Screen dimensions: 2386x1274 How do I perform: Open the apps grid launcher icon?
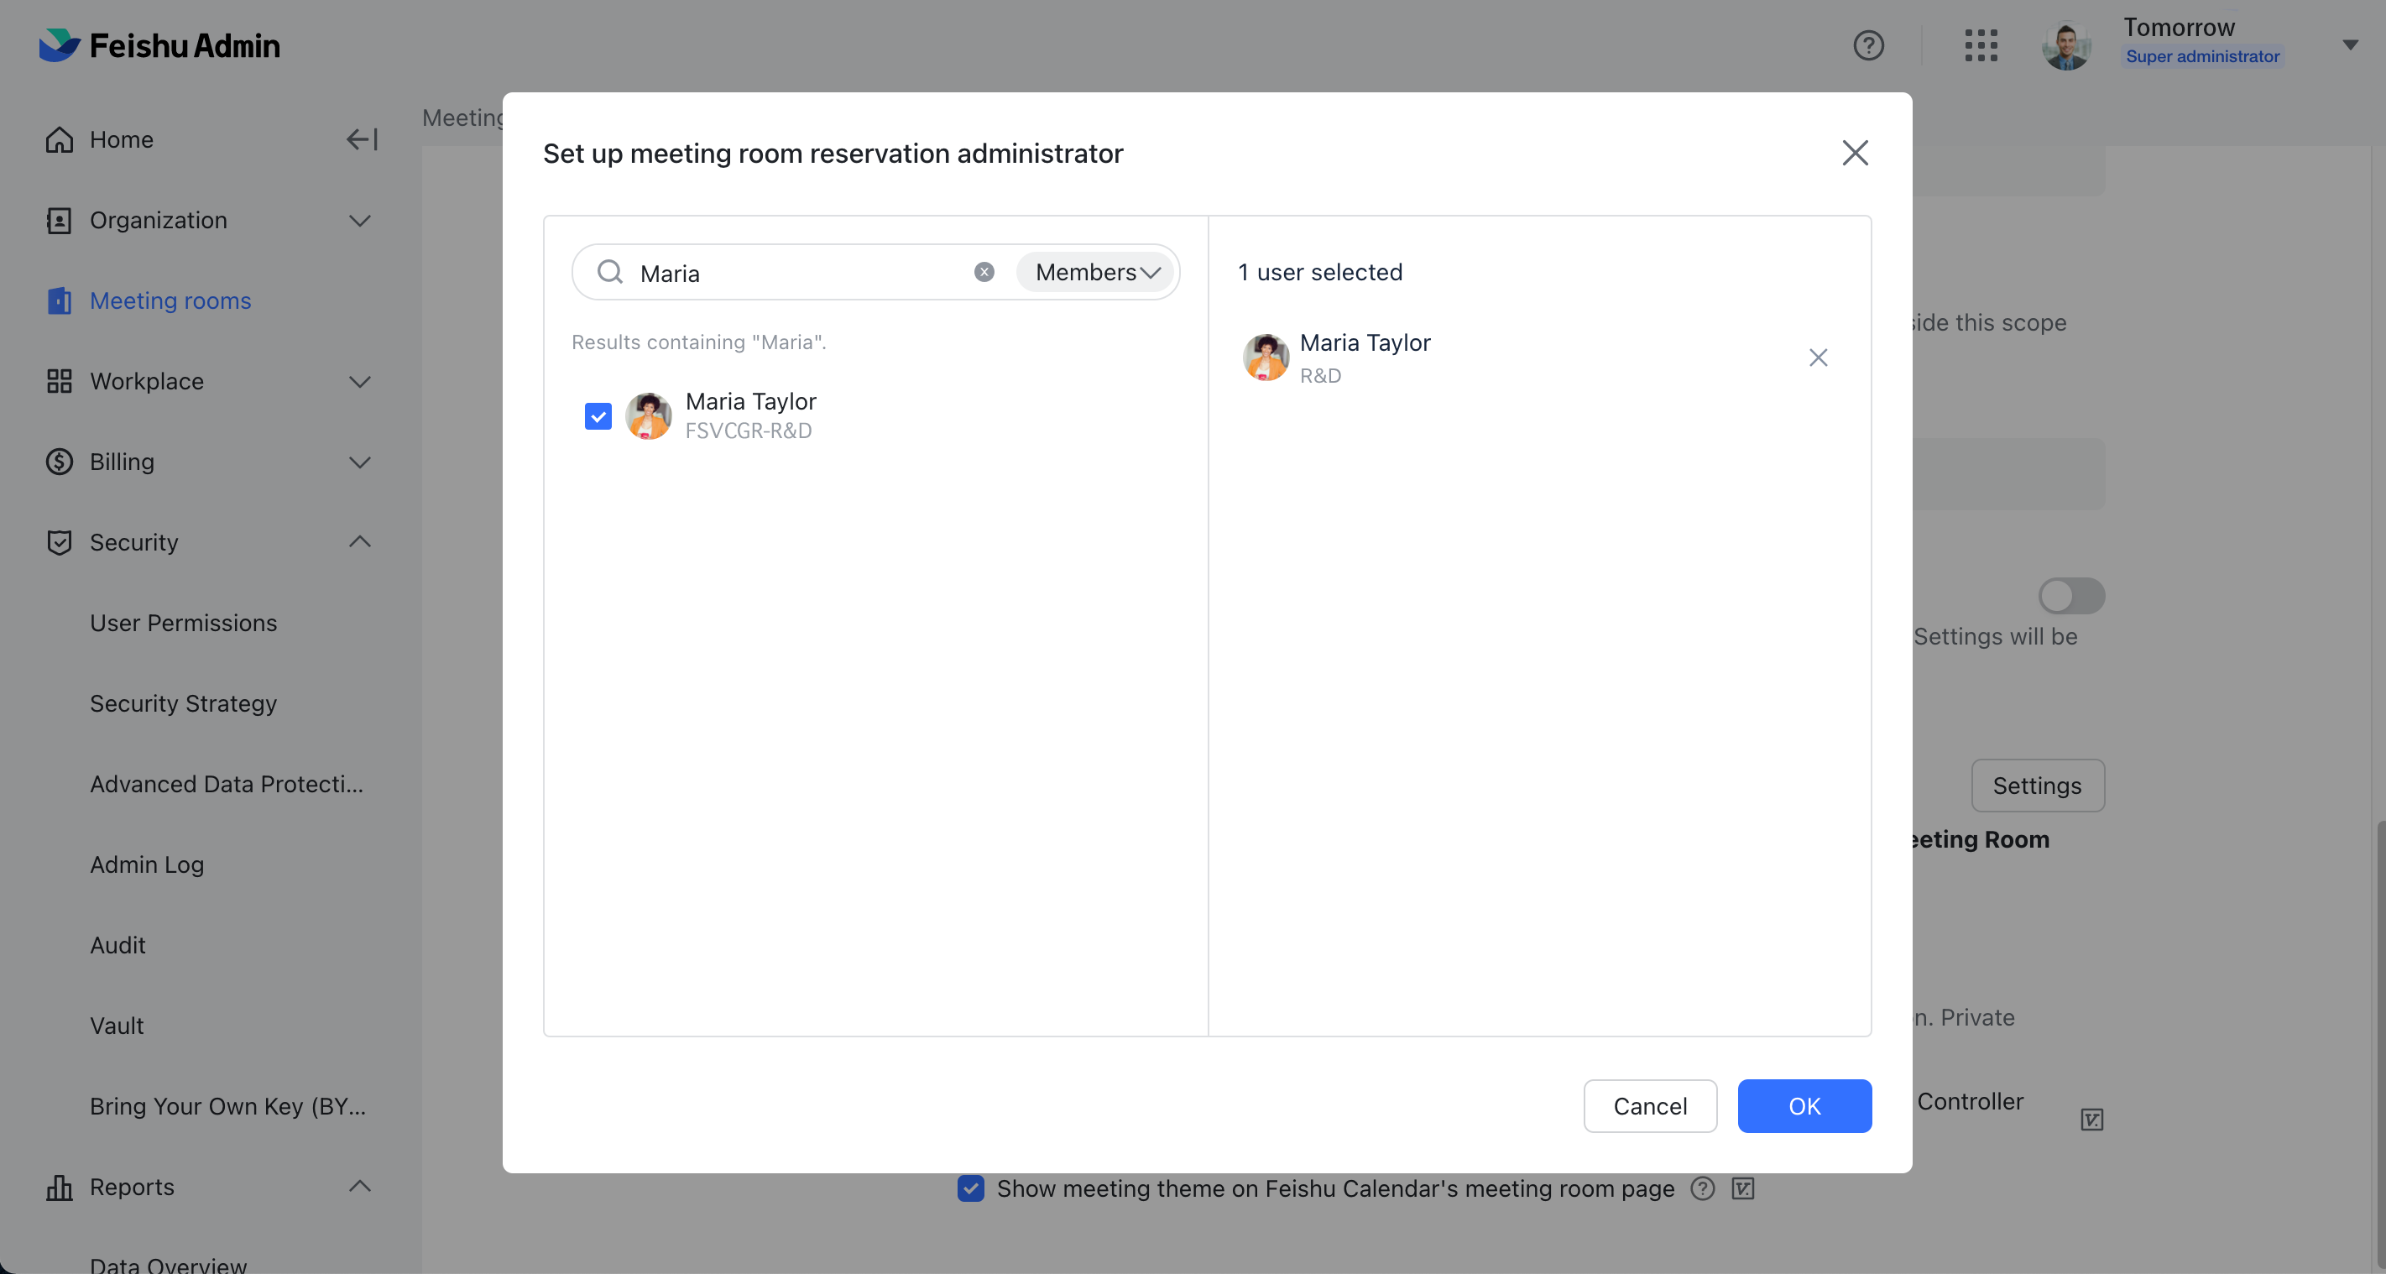1981,45
